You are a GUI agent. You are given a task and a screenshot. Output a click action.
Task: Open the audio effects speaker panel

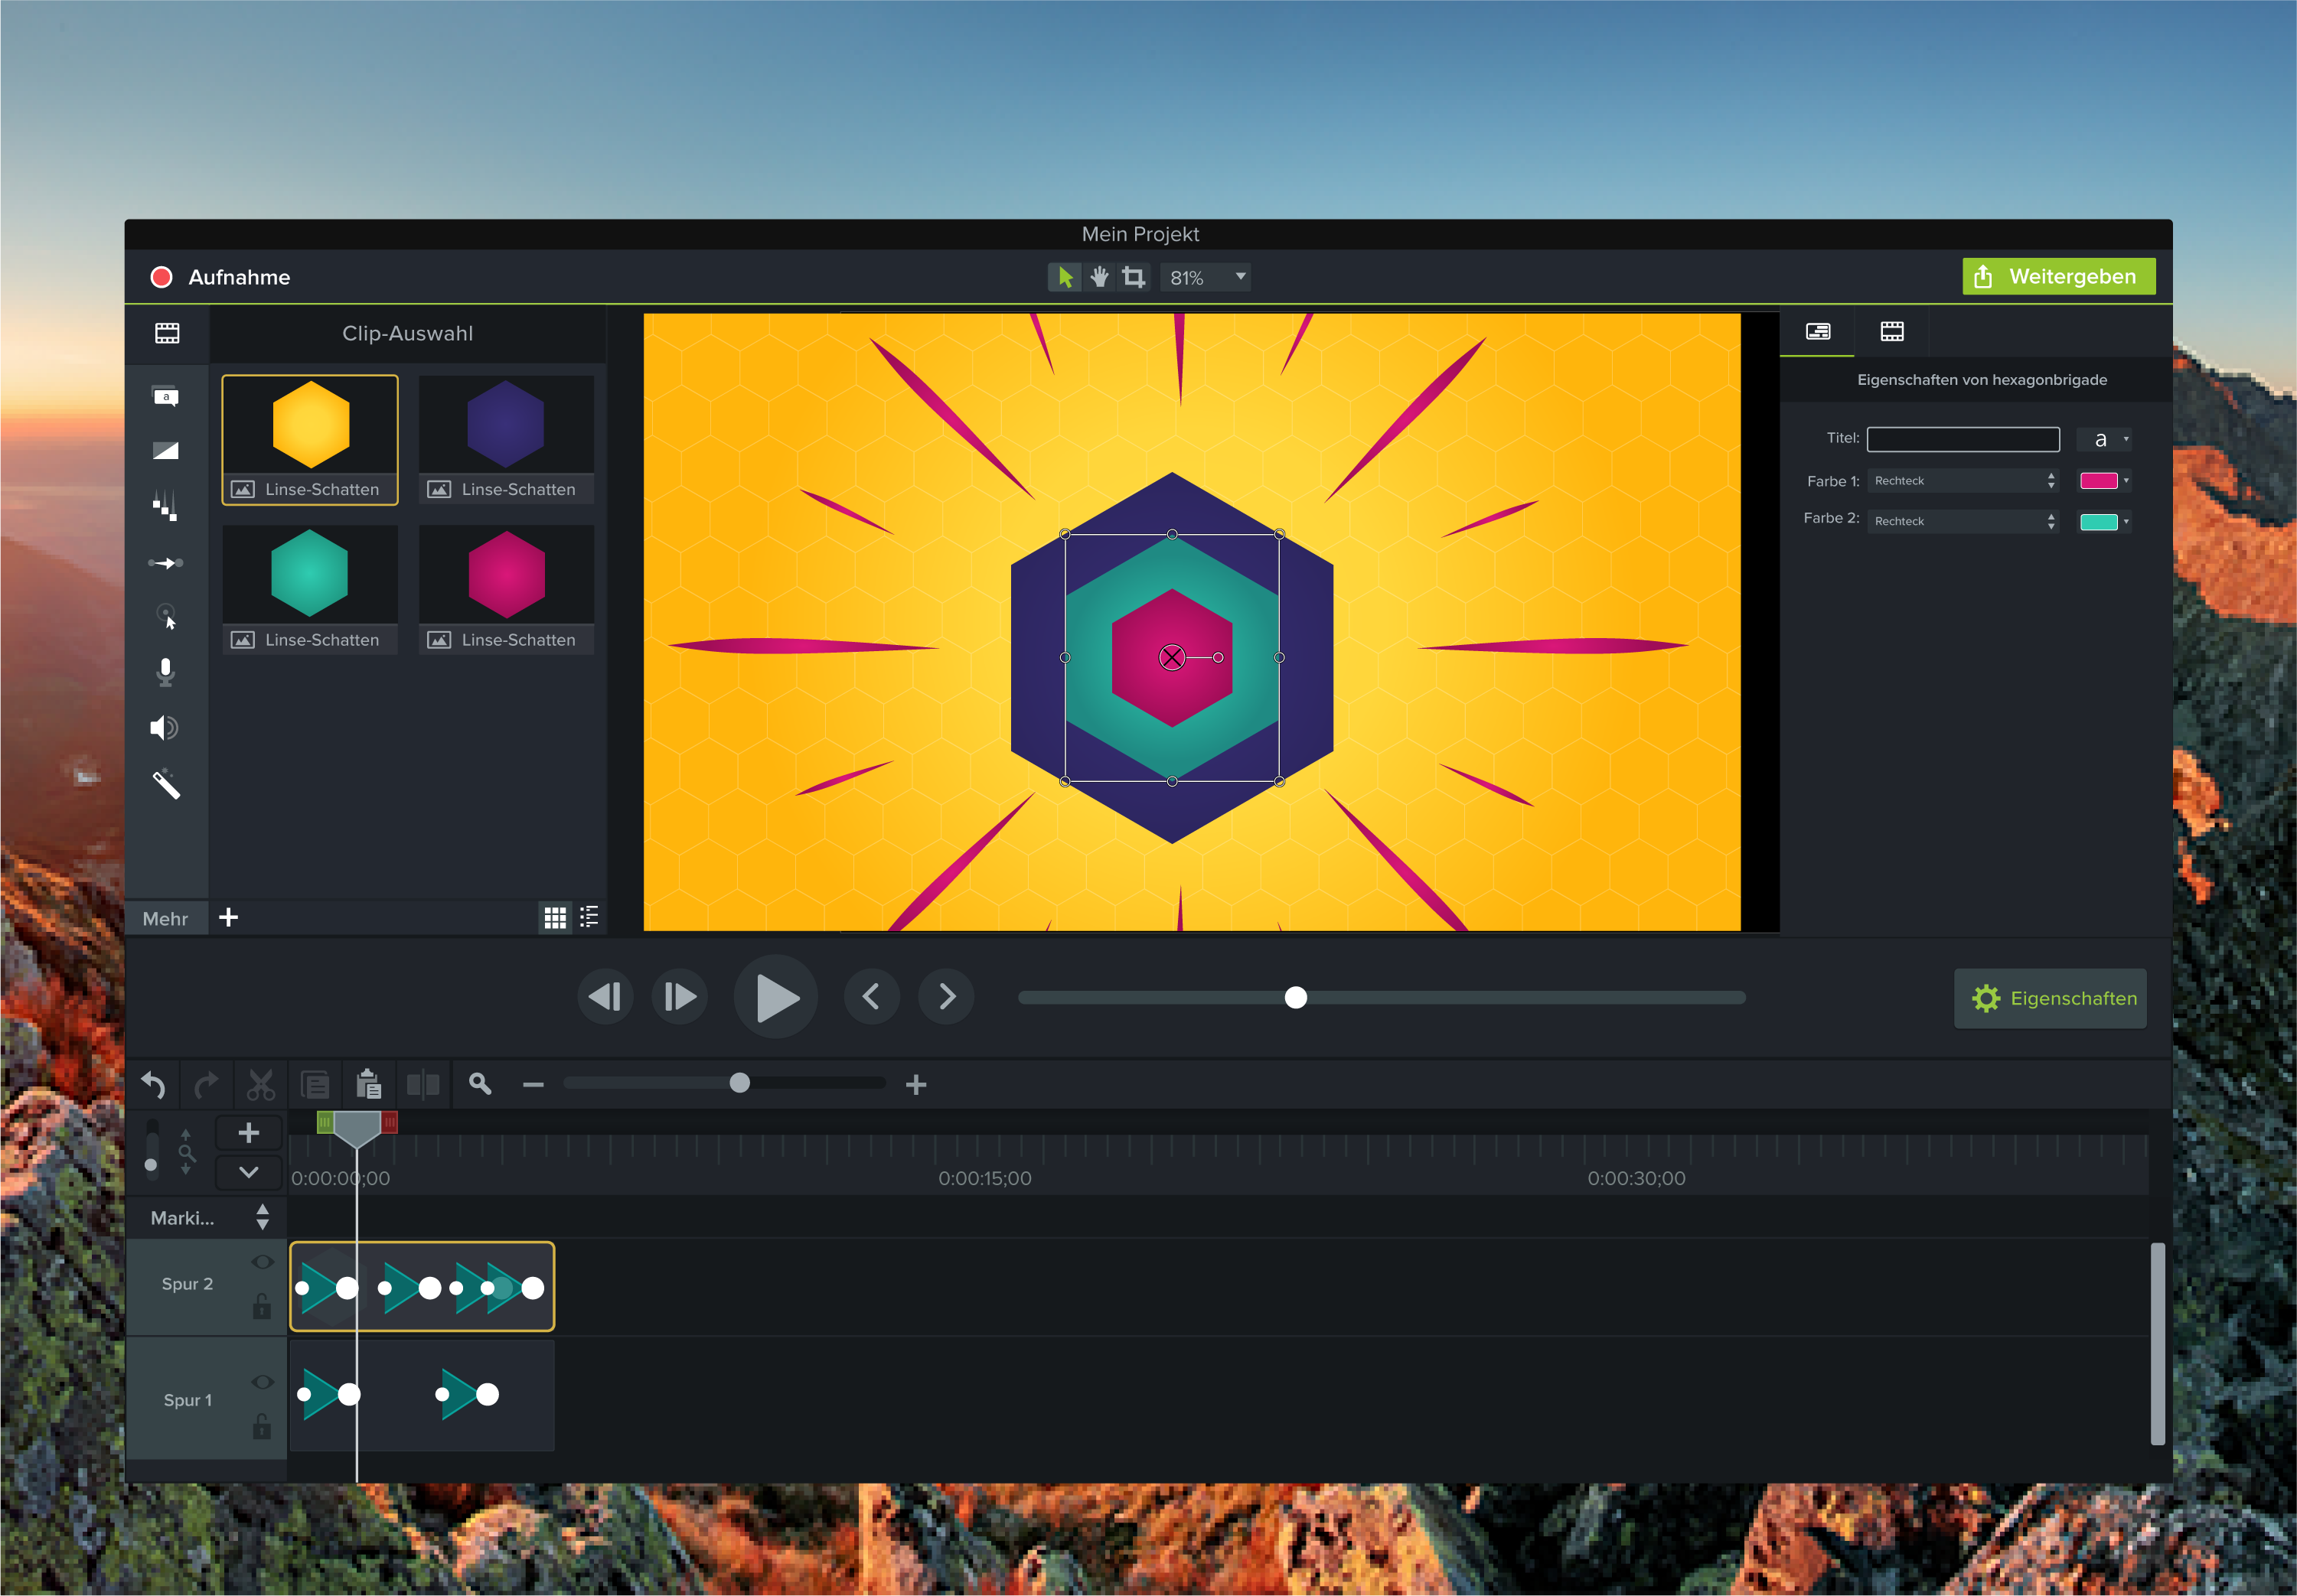[164, 728]
